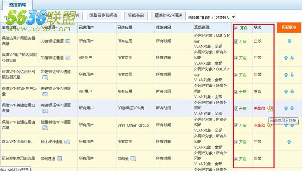Toggle 开启 checkbox for 默认VPN流量匹配
The width and height of the screenshot is (302, 171).
(x=236, y=142)
